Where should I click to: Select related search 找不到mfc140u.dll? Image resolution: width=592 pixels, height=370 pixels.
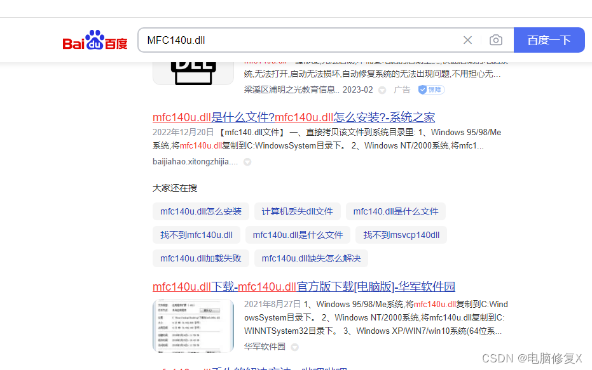click(x=196, y=235)
